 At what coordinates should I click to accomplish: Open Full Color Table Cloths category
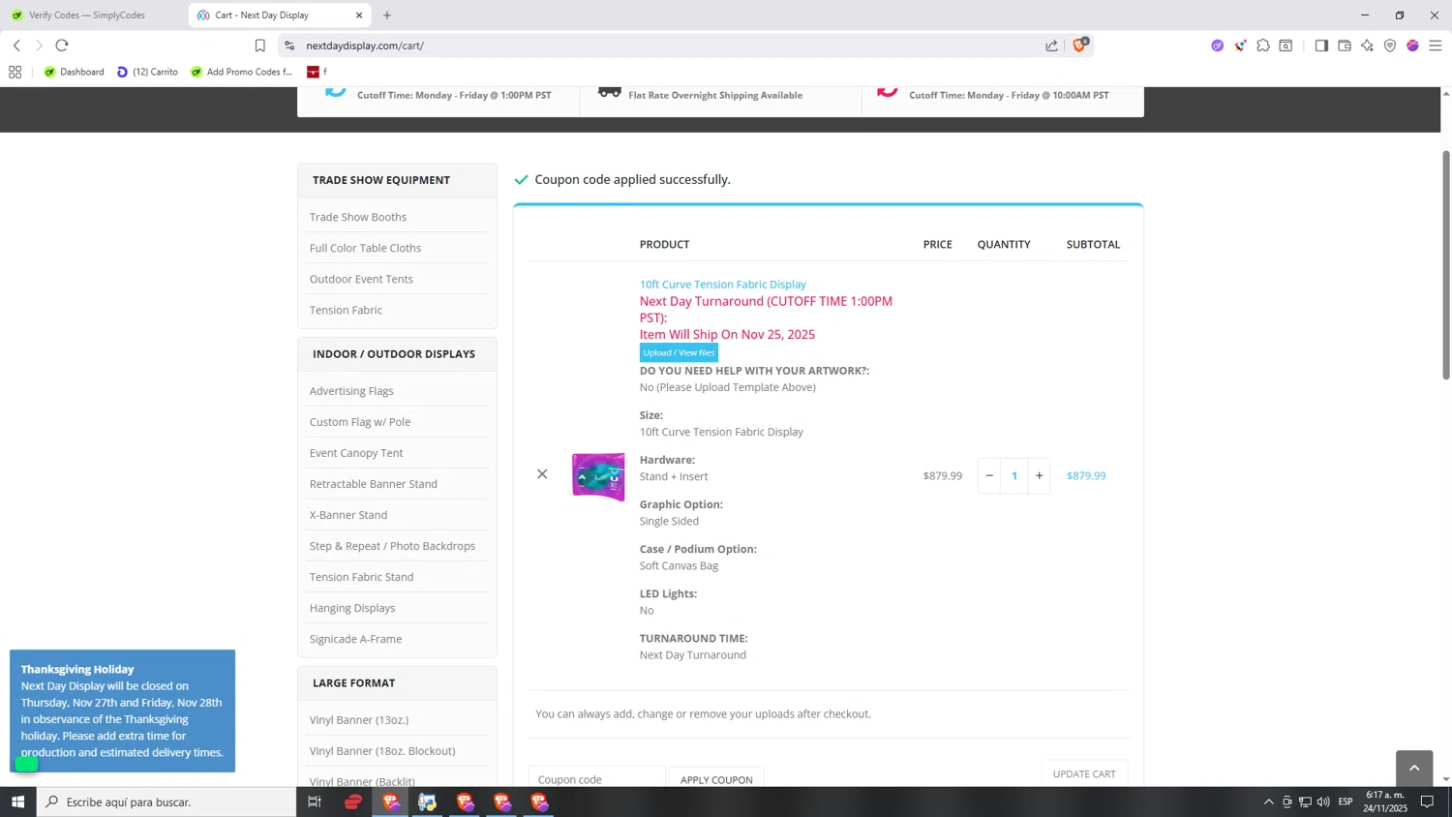click(x=365, y=248)
